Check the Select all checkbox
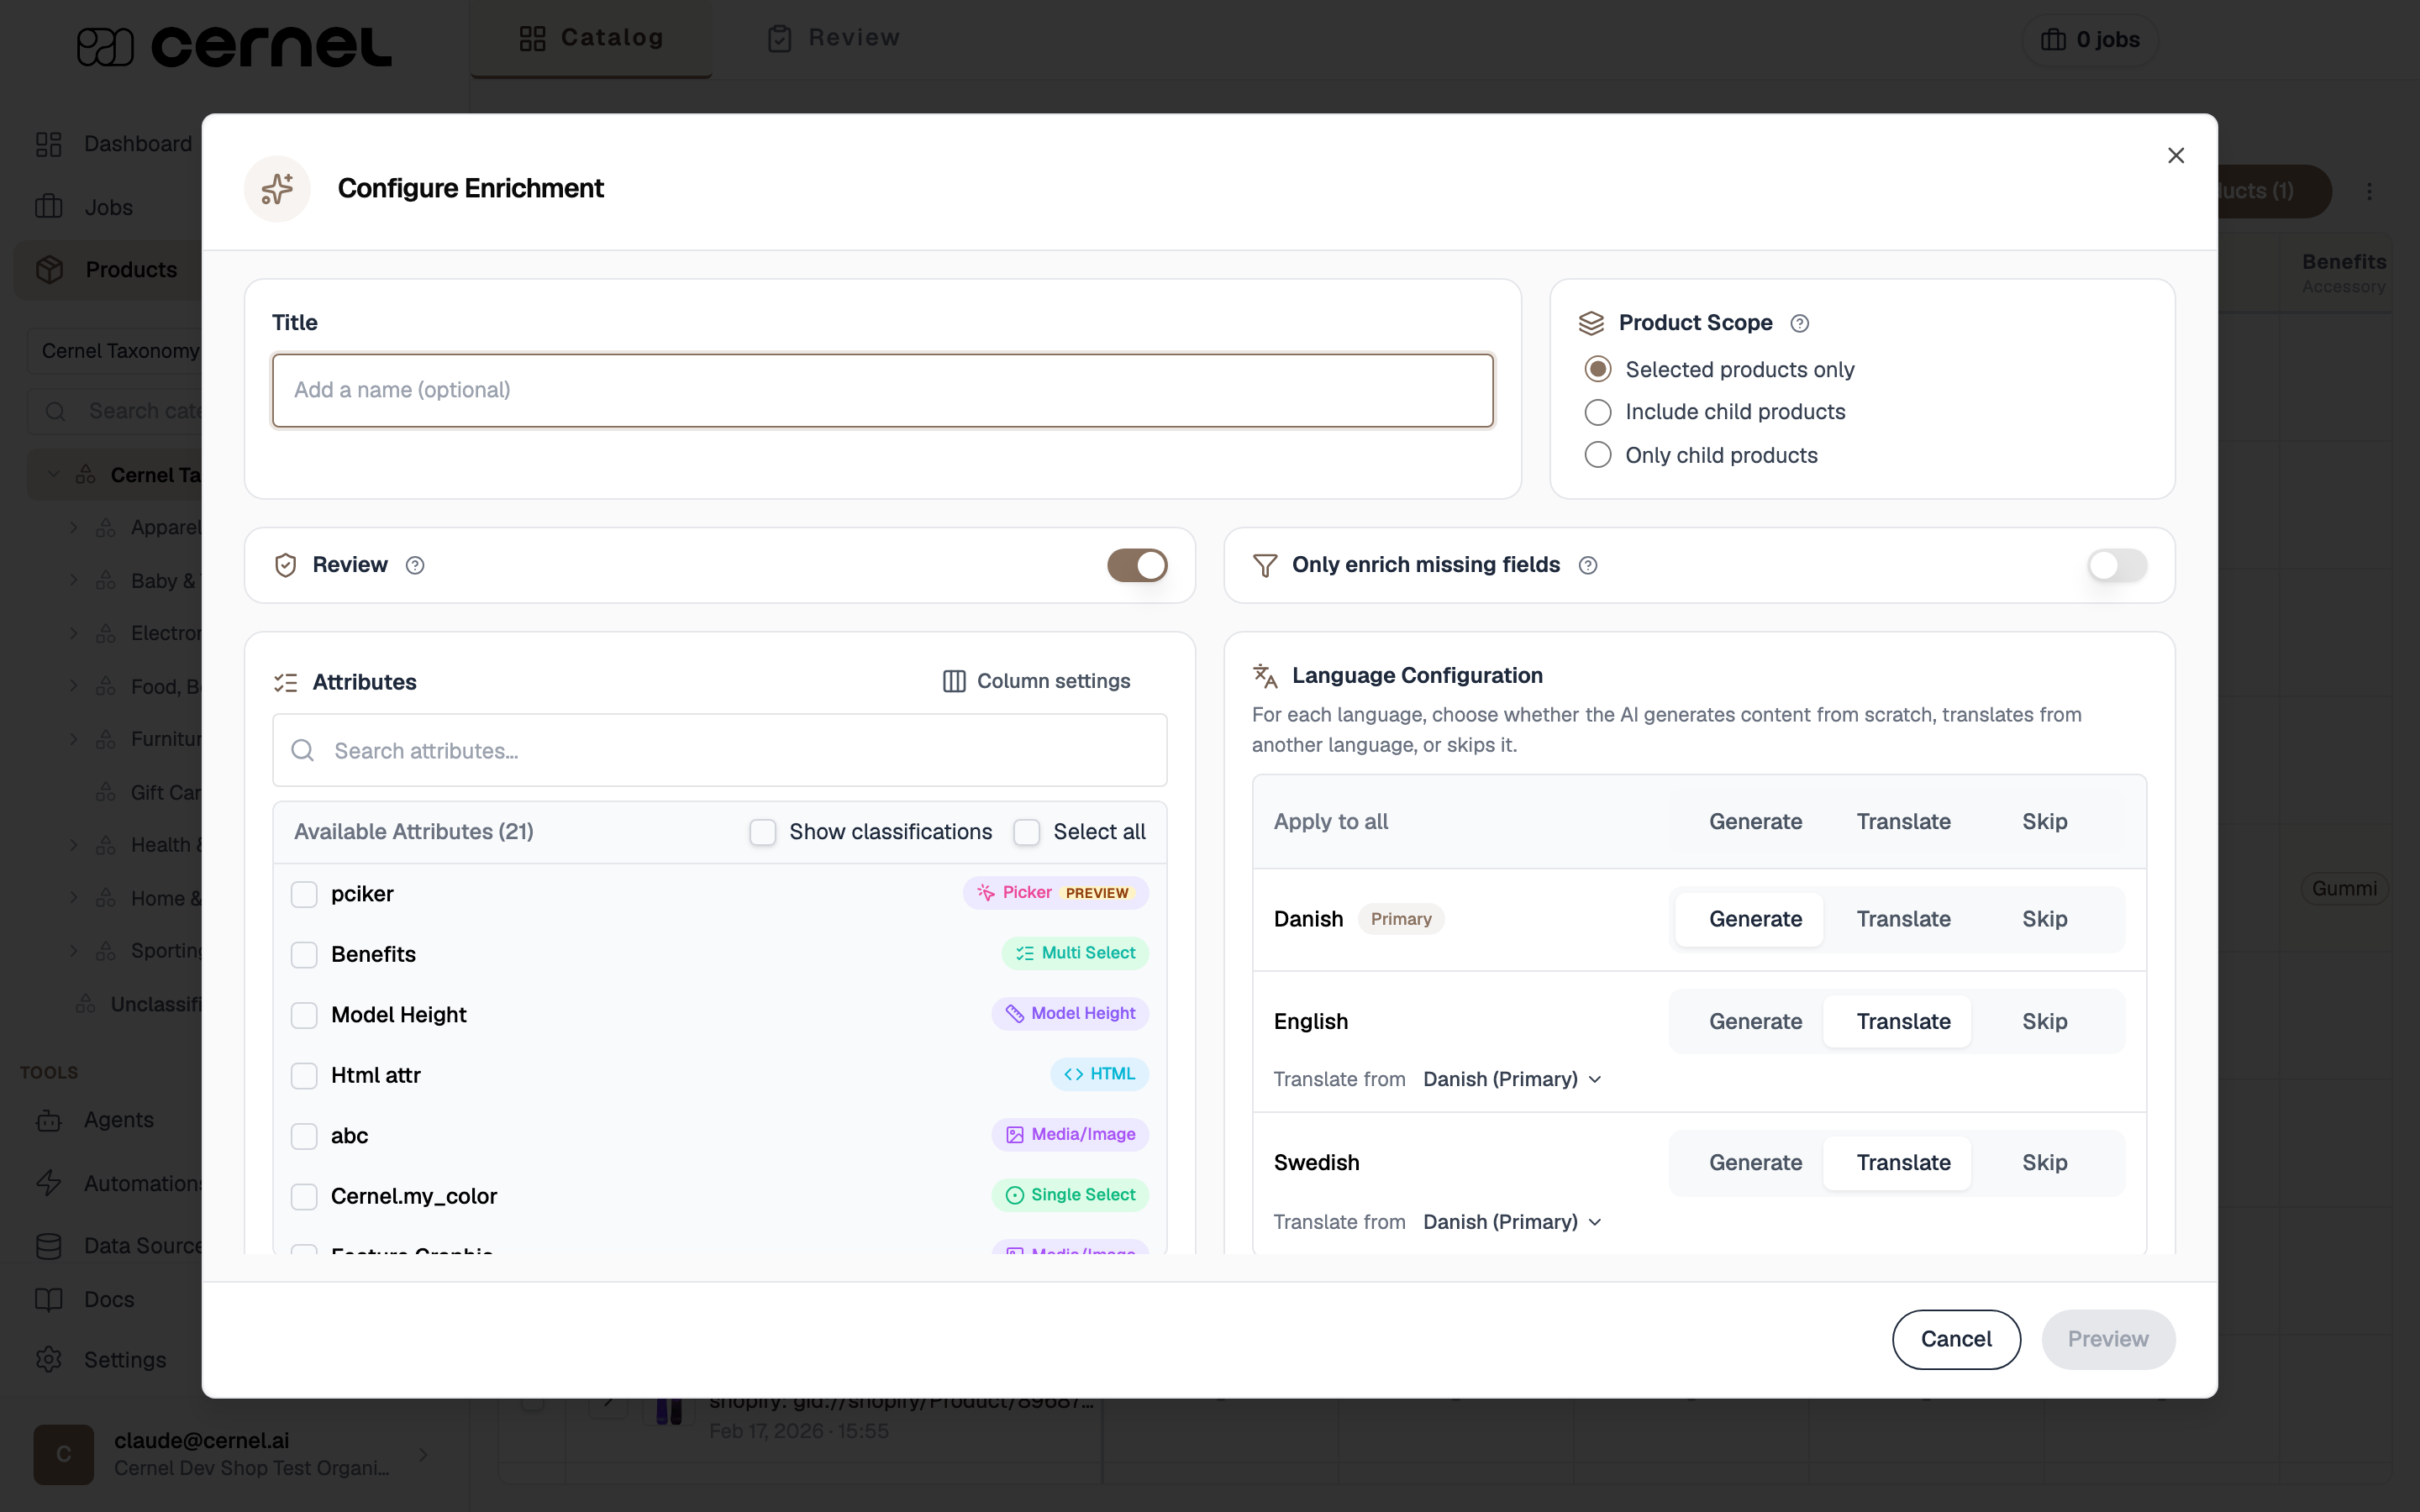 pyautogui.click(x=1027, y=832)
